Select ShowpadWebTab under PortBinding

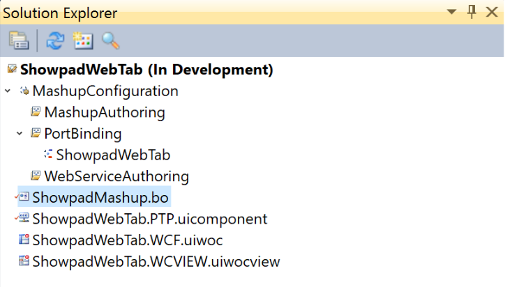(x=113, y=155)
